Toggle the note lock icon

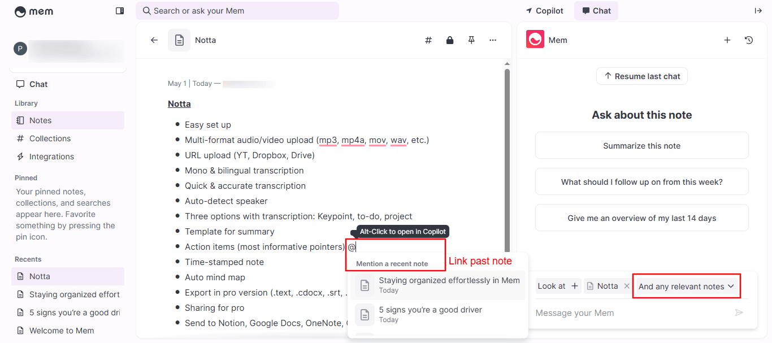(450, 40)
